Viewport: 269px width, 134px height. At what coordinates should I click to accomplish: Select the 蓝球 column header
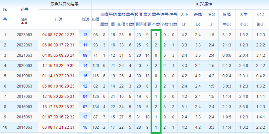85,20
